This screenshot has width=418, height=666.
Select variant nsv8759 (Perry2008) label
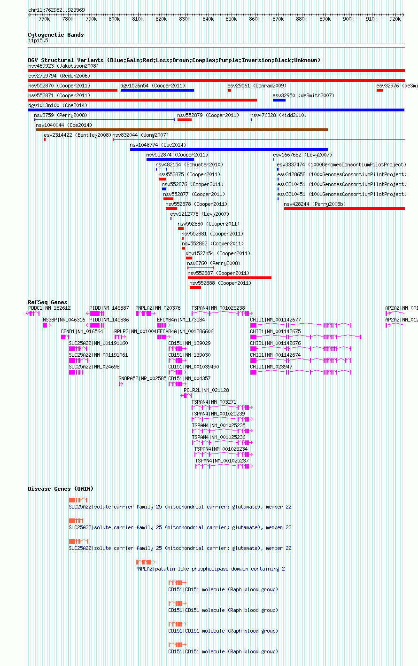tap(61, 115)
